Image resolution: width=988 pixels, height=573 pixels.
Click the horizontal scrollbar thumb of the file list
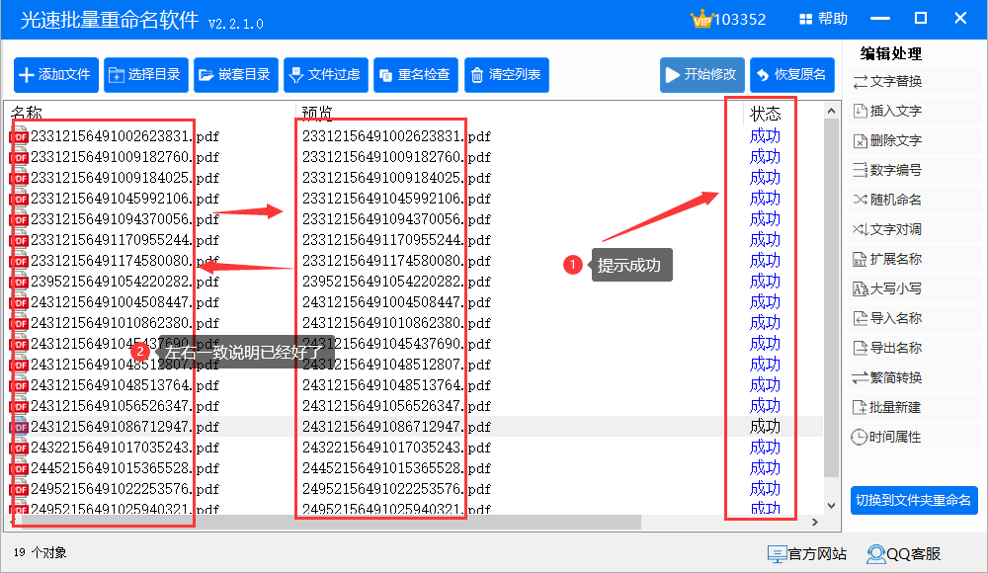[331, 522]
